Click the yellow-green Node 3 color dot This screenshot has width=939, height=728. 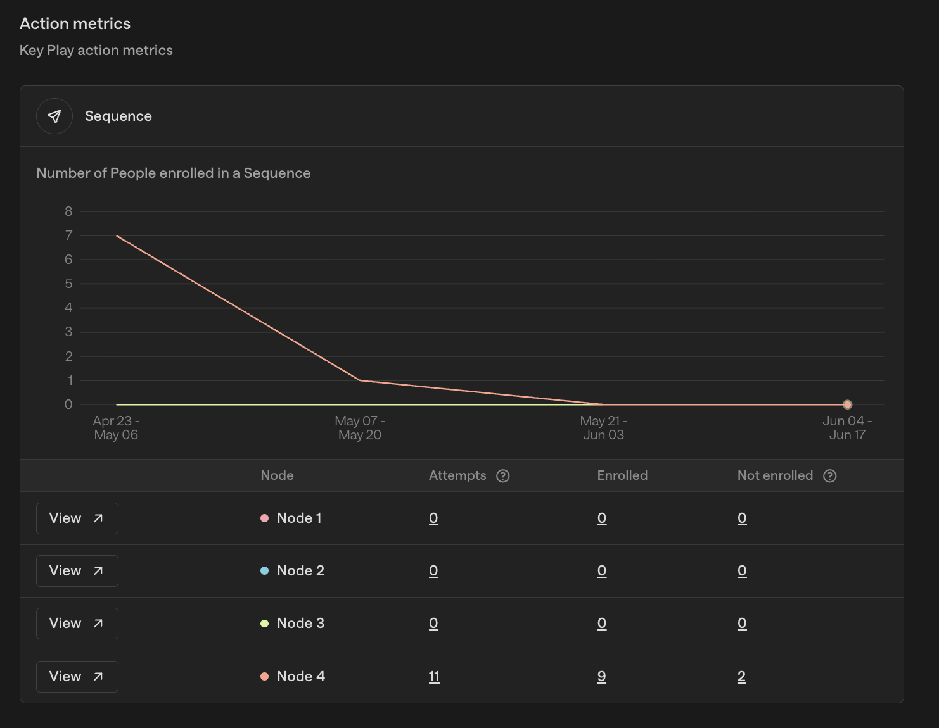(x=265, y=624)
